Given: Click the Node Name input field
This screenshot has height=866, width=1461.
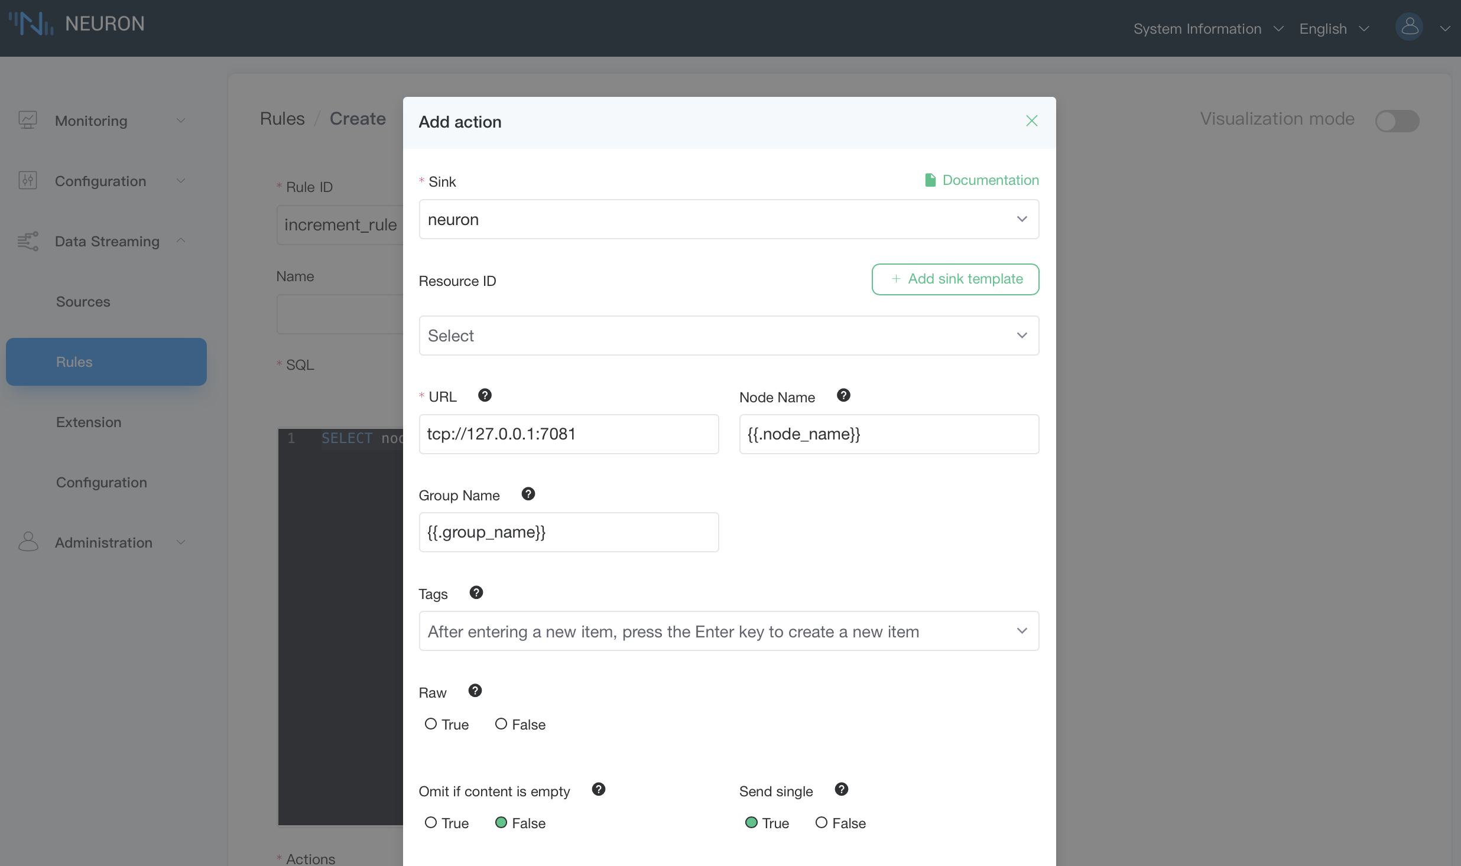Looking at the screenshot, I should pos(889,433).
